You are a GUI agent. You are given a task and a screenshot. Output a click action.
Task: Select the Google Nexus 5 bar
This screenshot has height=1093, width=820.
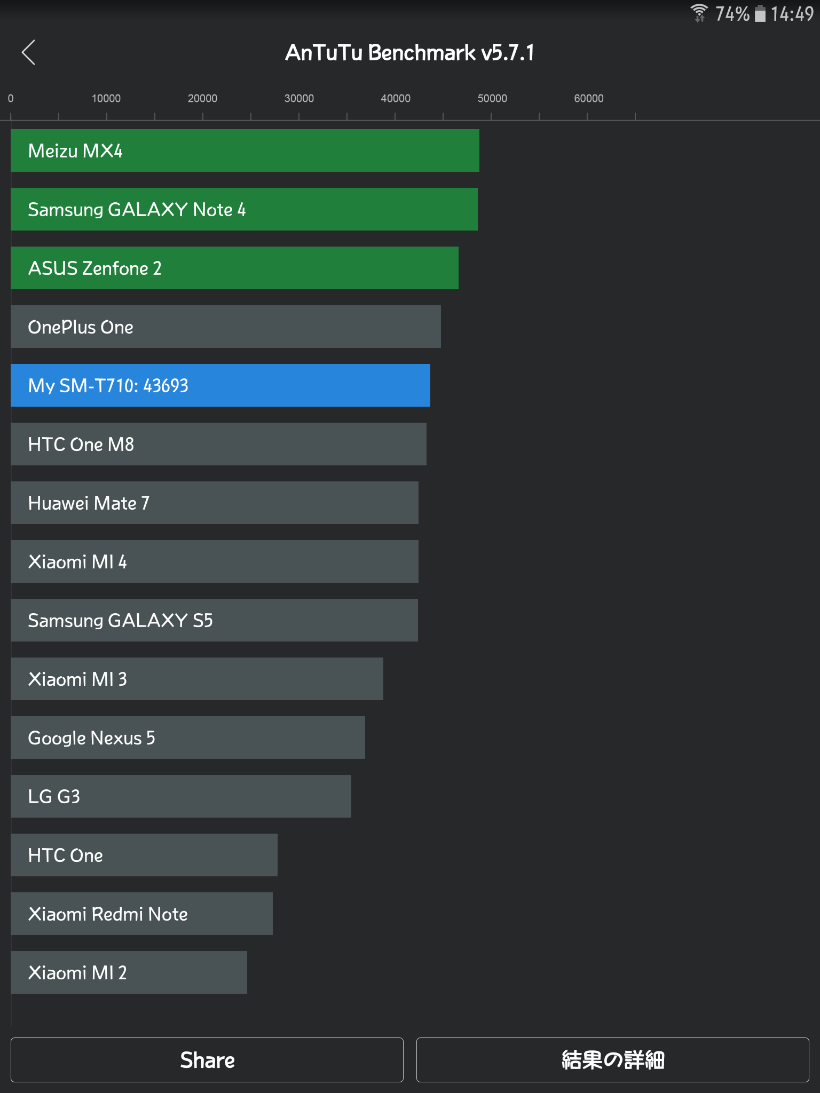187,738
